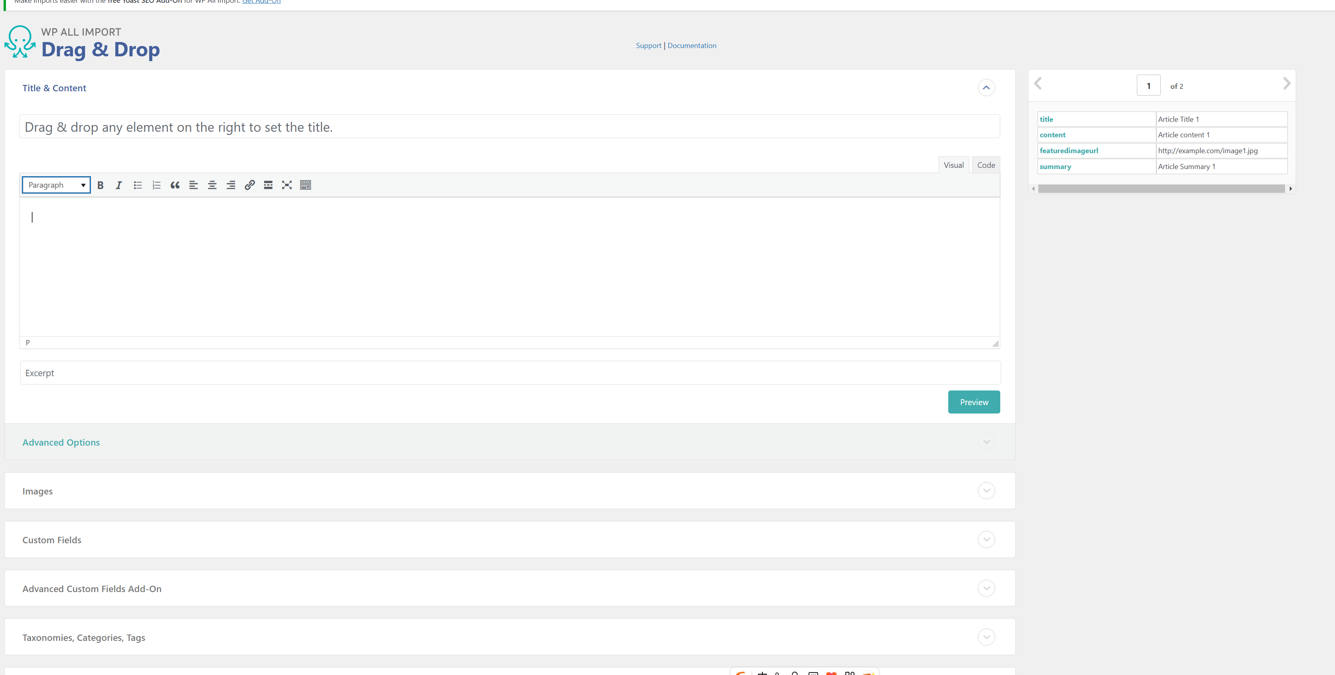The image size is (1335, 675).
Task: Go to next record page with right arrow
Action: (x=1287, y=83)
